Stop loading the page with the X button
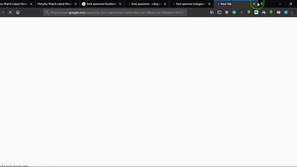The width and height of the screenshot is (297, 167). [10, 13]
